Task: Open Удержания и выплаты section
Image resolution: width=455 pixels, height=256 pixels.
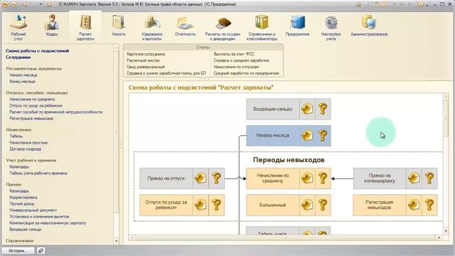Action: tap(151, 28)
